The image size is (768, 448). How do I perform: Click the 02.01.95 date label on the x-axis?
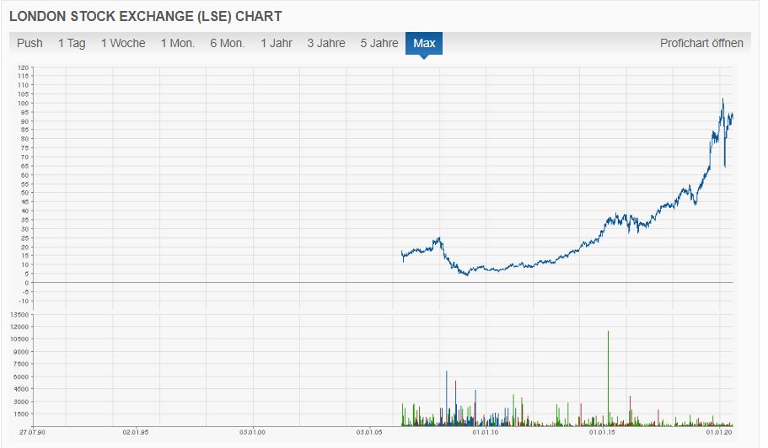pyautogui.click(x=136, y=432)
